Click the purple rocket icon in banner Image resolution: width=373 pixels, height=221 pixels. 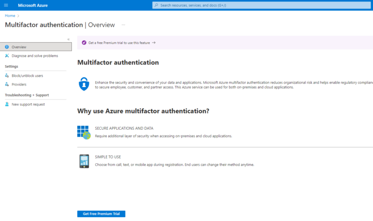point(84,43)
